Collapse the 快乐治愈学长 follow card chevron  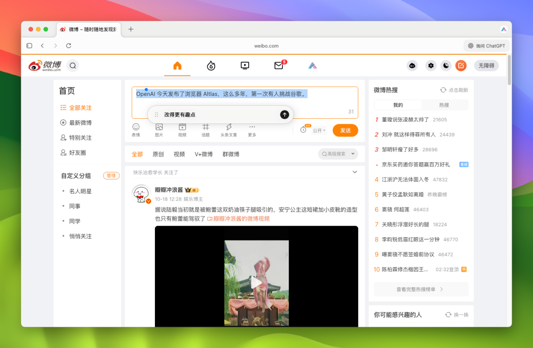pyautogui.click(x=354, y=172)
